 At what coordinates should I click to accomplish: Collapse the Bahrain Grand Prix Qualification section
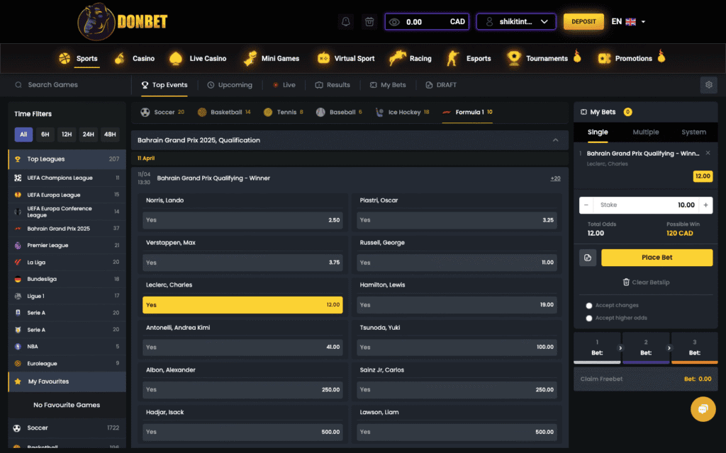point(555,140)
